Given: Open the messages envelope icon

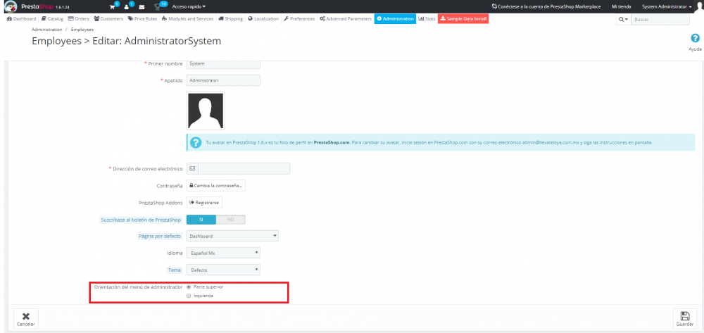Looking at the screenshot, I should 142,7.
